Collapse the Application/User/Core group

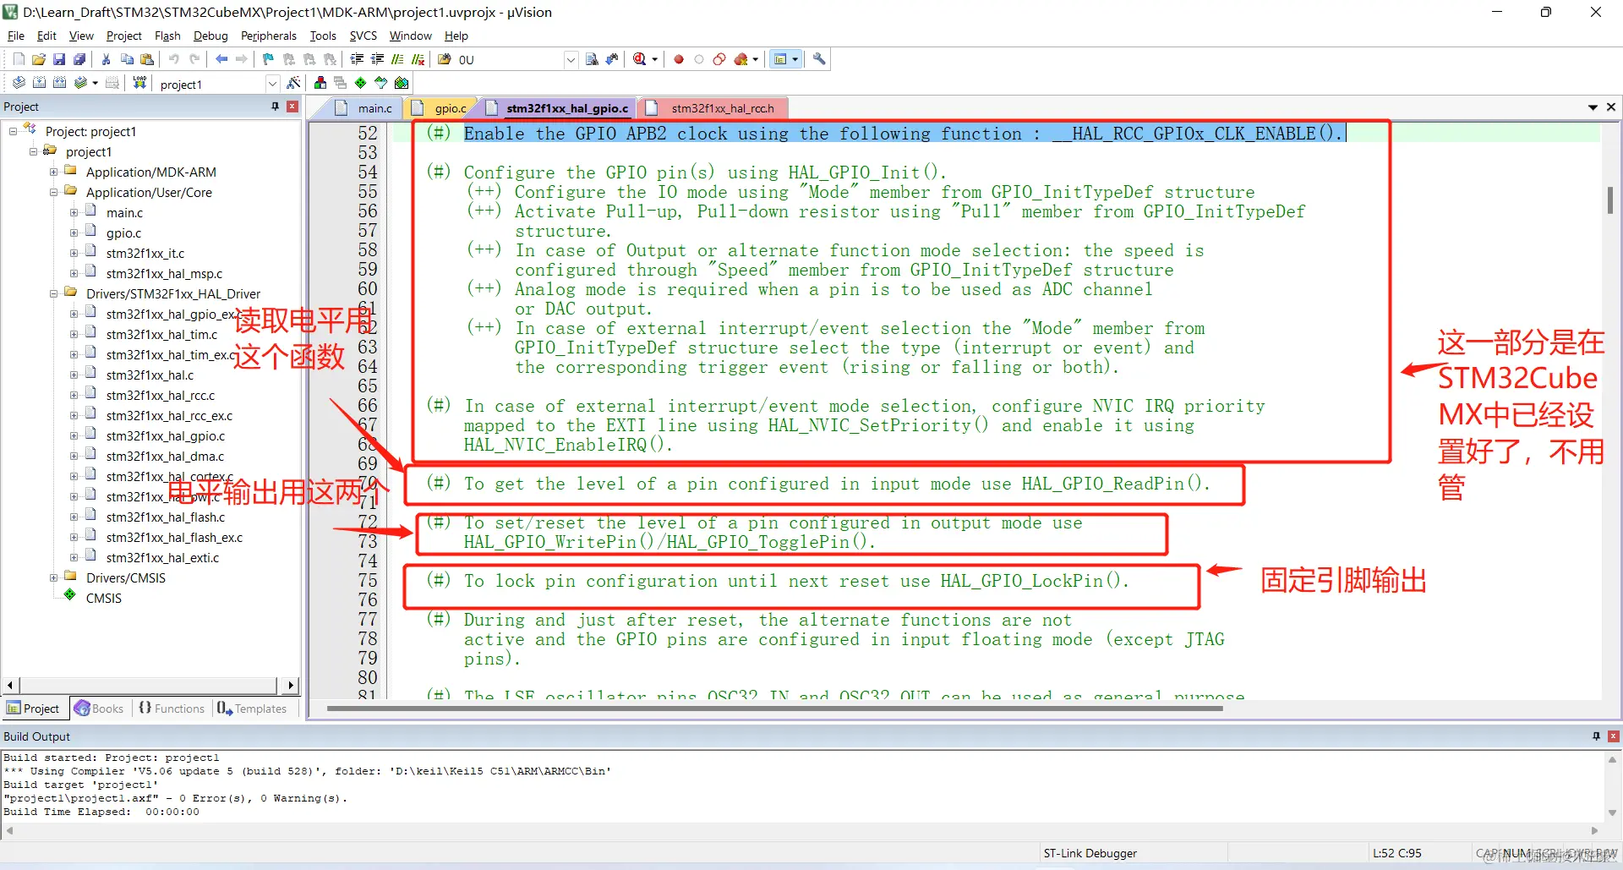point(53,193)
